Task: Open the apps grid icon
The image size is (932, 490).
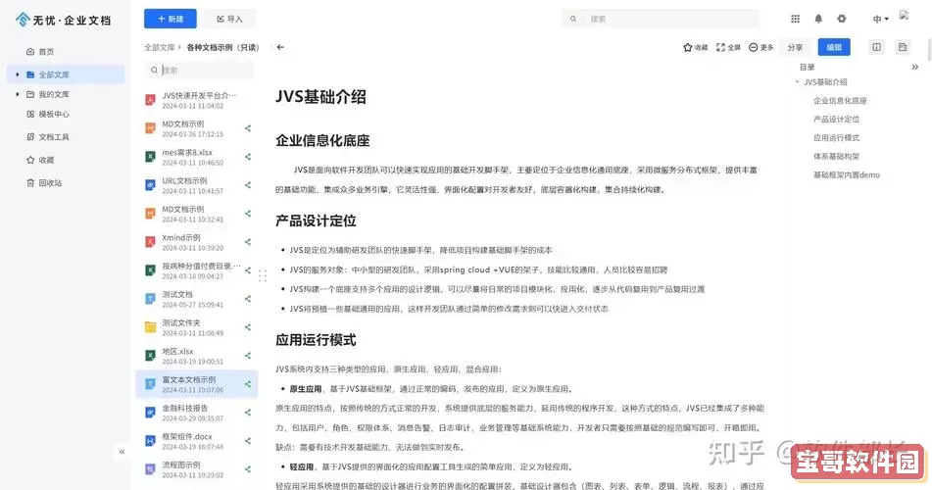Action: (796, 19)
